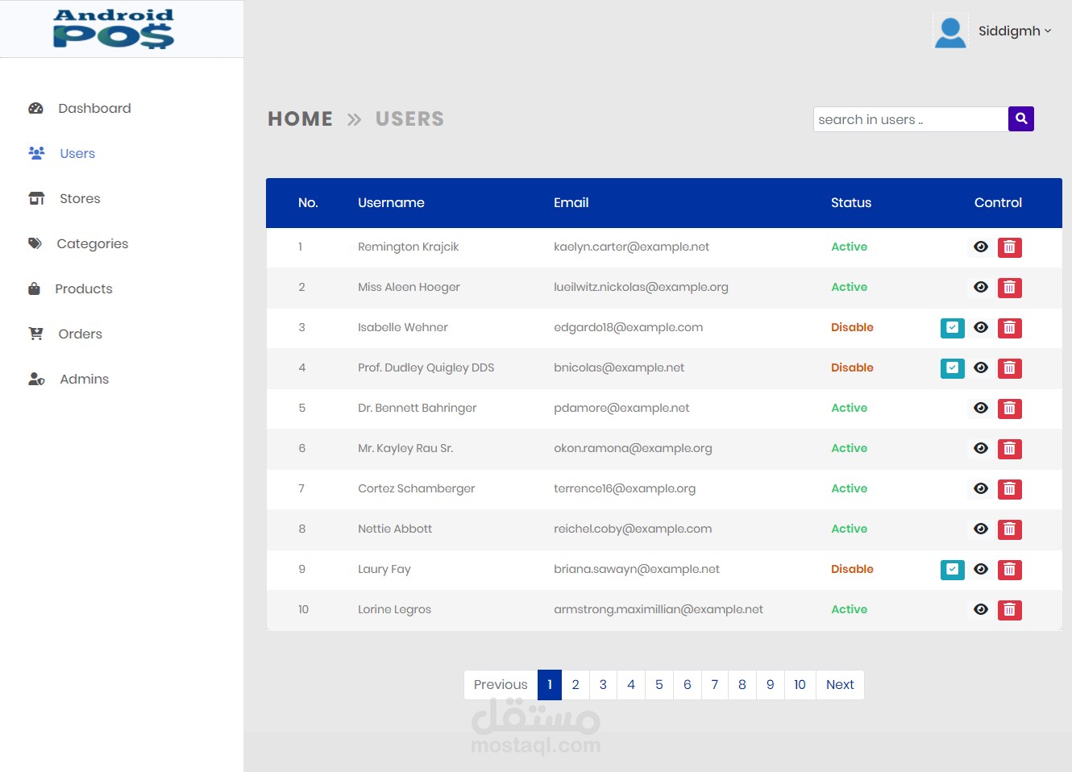View details of Miss Aleen Hoeger
The image size is (1072, 772).
point(981,288)
